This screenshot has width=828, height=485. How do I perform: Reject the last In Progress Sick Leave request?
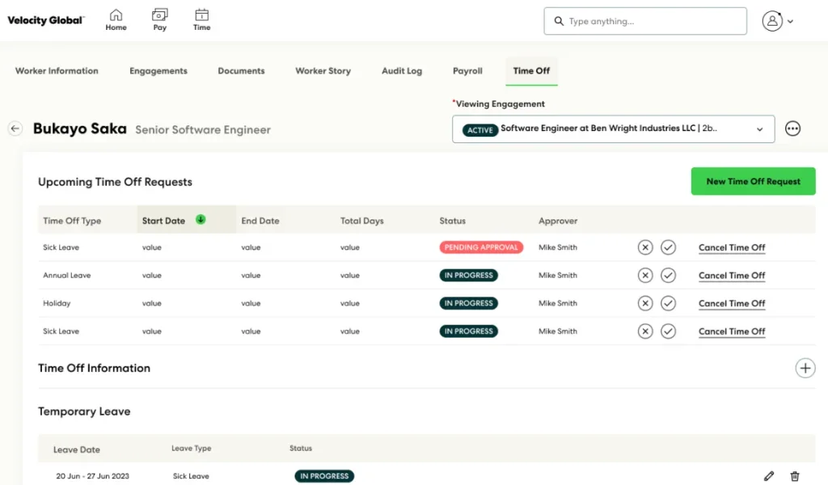[645, 331]
